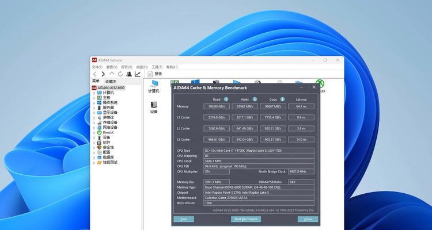Click the CPU Type field with i7-14700K
The image size is (432, 230).
coord(259,151)
